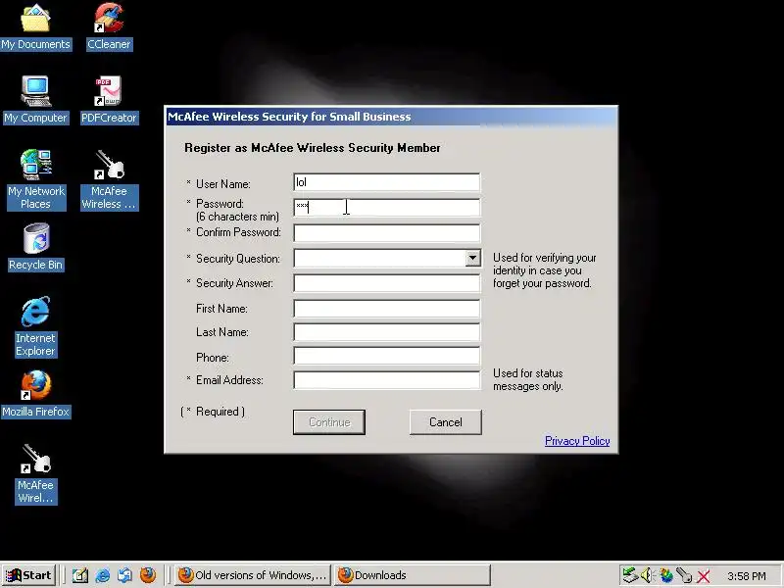
Task: Click the red X tray icon
Action: coord(703,576)
